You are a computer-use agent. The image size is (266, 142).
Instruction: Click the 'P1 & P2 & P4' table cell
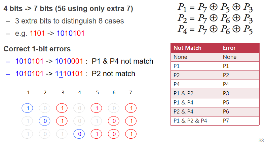(191, 121)
